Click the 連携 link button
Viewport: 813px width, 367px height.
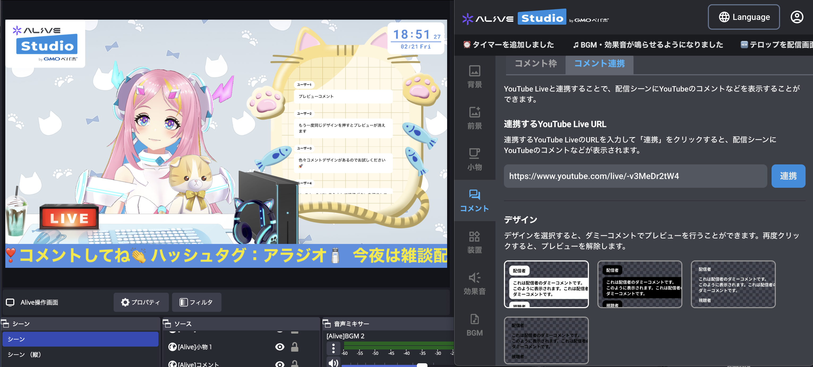point(788,176)
